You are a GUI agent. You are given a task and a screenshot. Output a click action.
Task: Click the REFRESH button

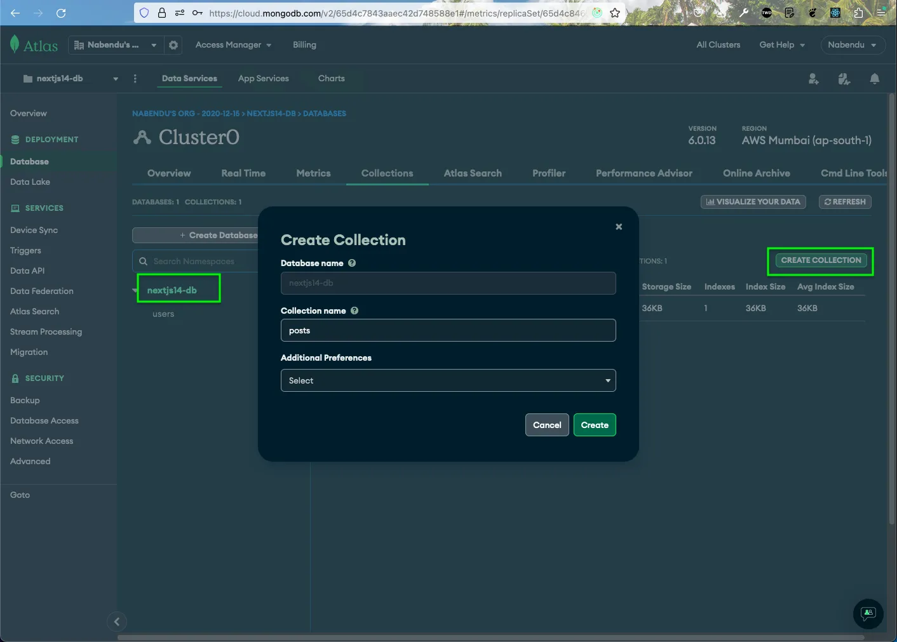[x=845, y=202]
